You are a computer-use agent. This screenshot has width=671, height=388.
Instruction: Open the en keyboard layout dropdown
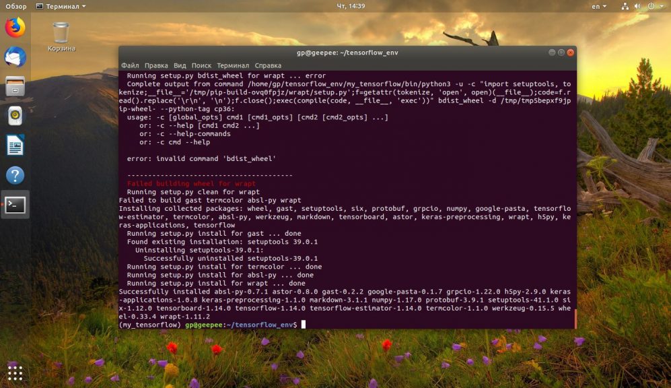click(x=599, y=6)
